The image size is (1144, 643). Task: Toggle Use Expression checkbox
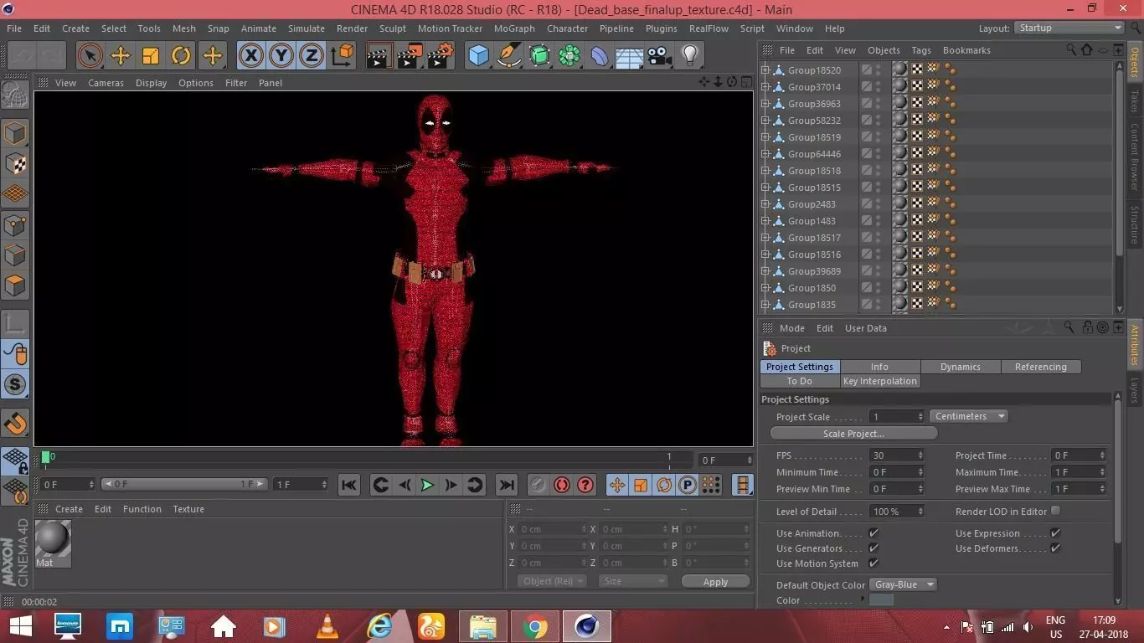click(1055, 532)
